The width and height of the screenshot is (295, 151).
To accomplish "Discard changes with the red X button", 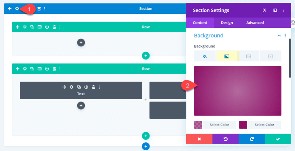I will (199, 139).
